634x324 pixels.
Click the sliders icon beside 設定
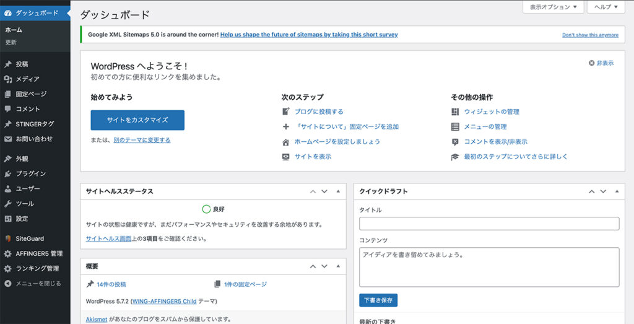[7, 219]
